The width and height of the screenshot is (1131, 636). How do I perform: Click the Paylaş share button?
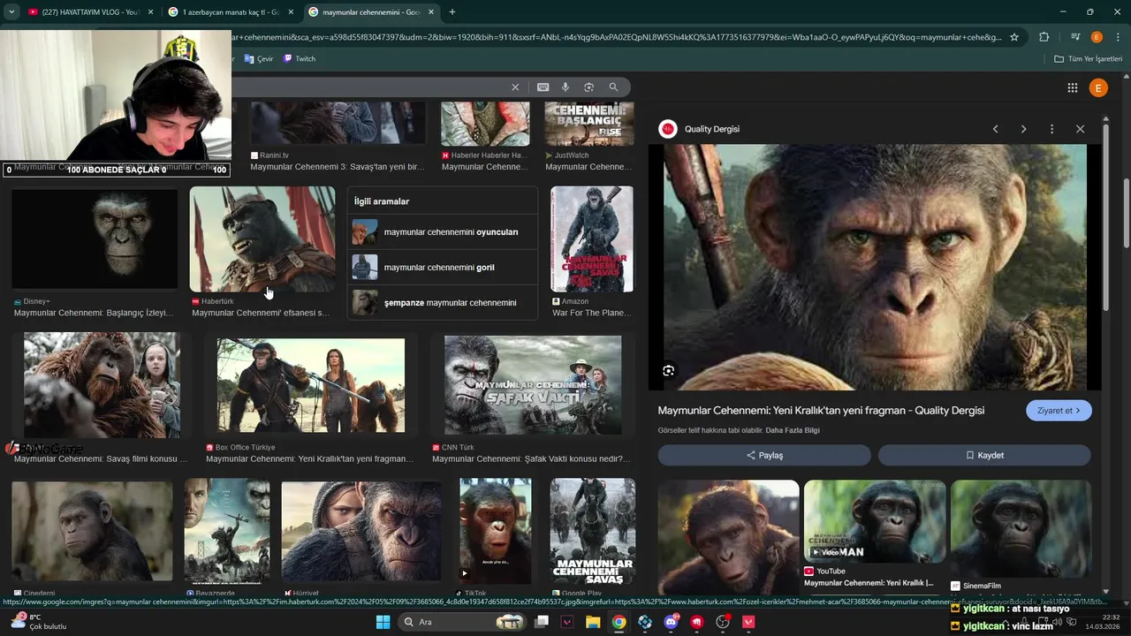(764, 456)
